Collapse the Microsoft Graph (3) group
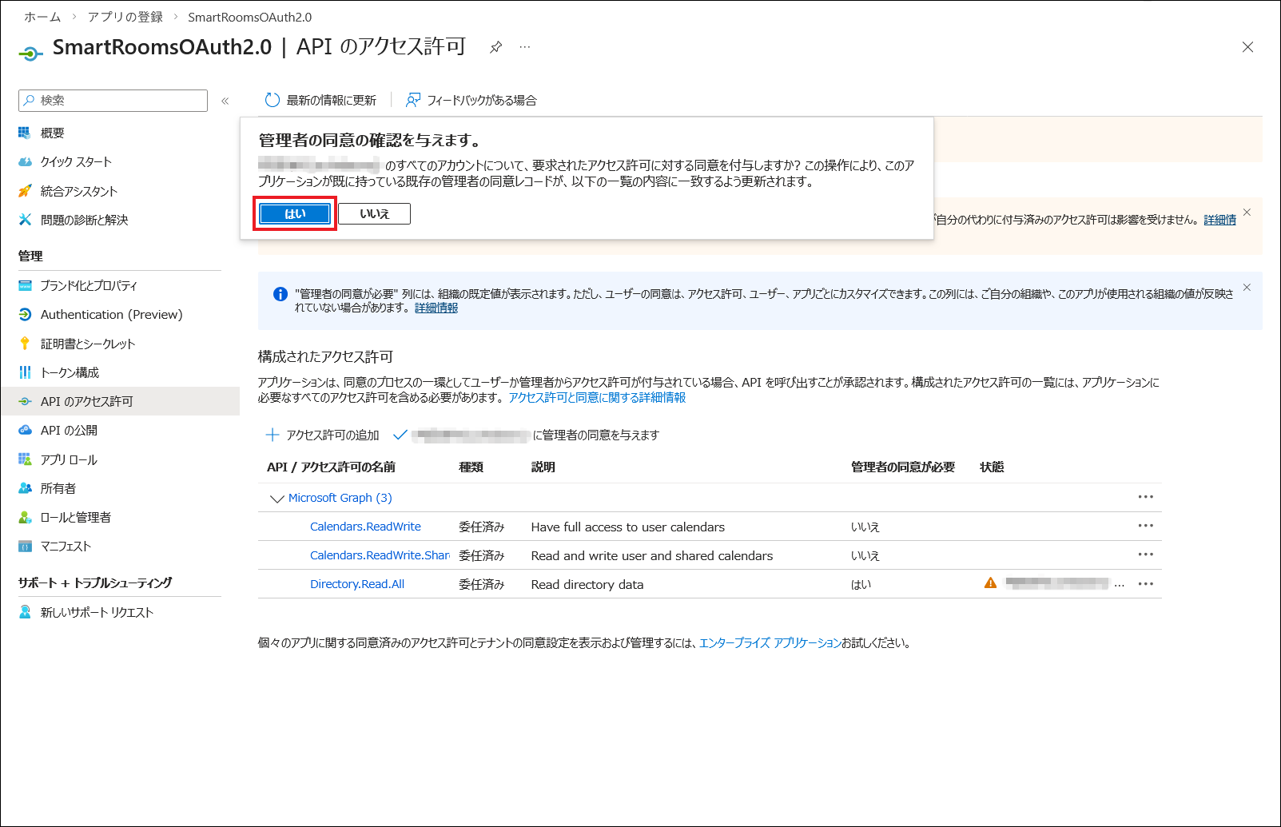The image size is (1281, 827). tap(277, 499)
